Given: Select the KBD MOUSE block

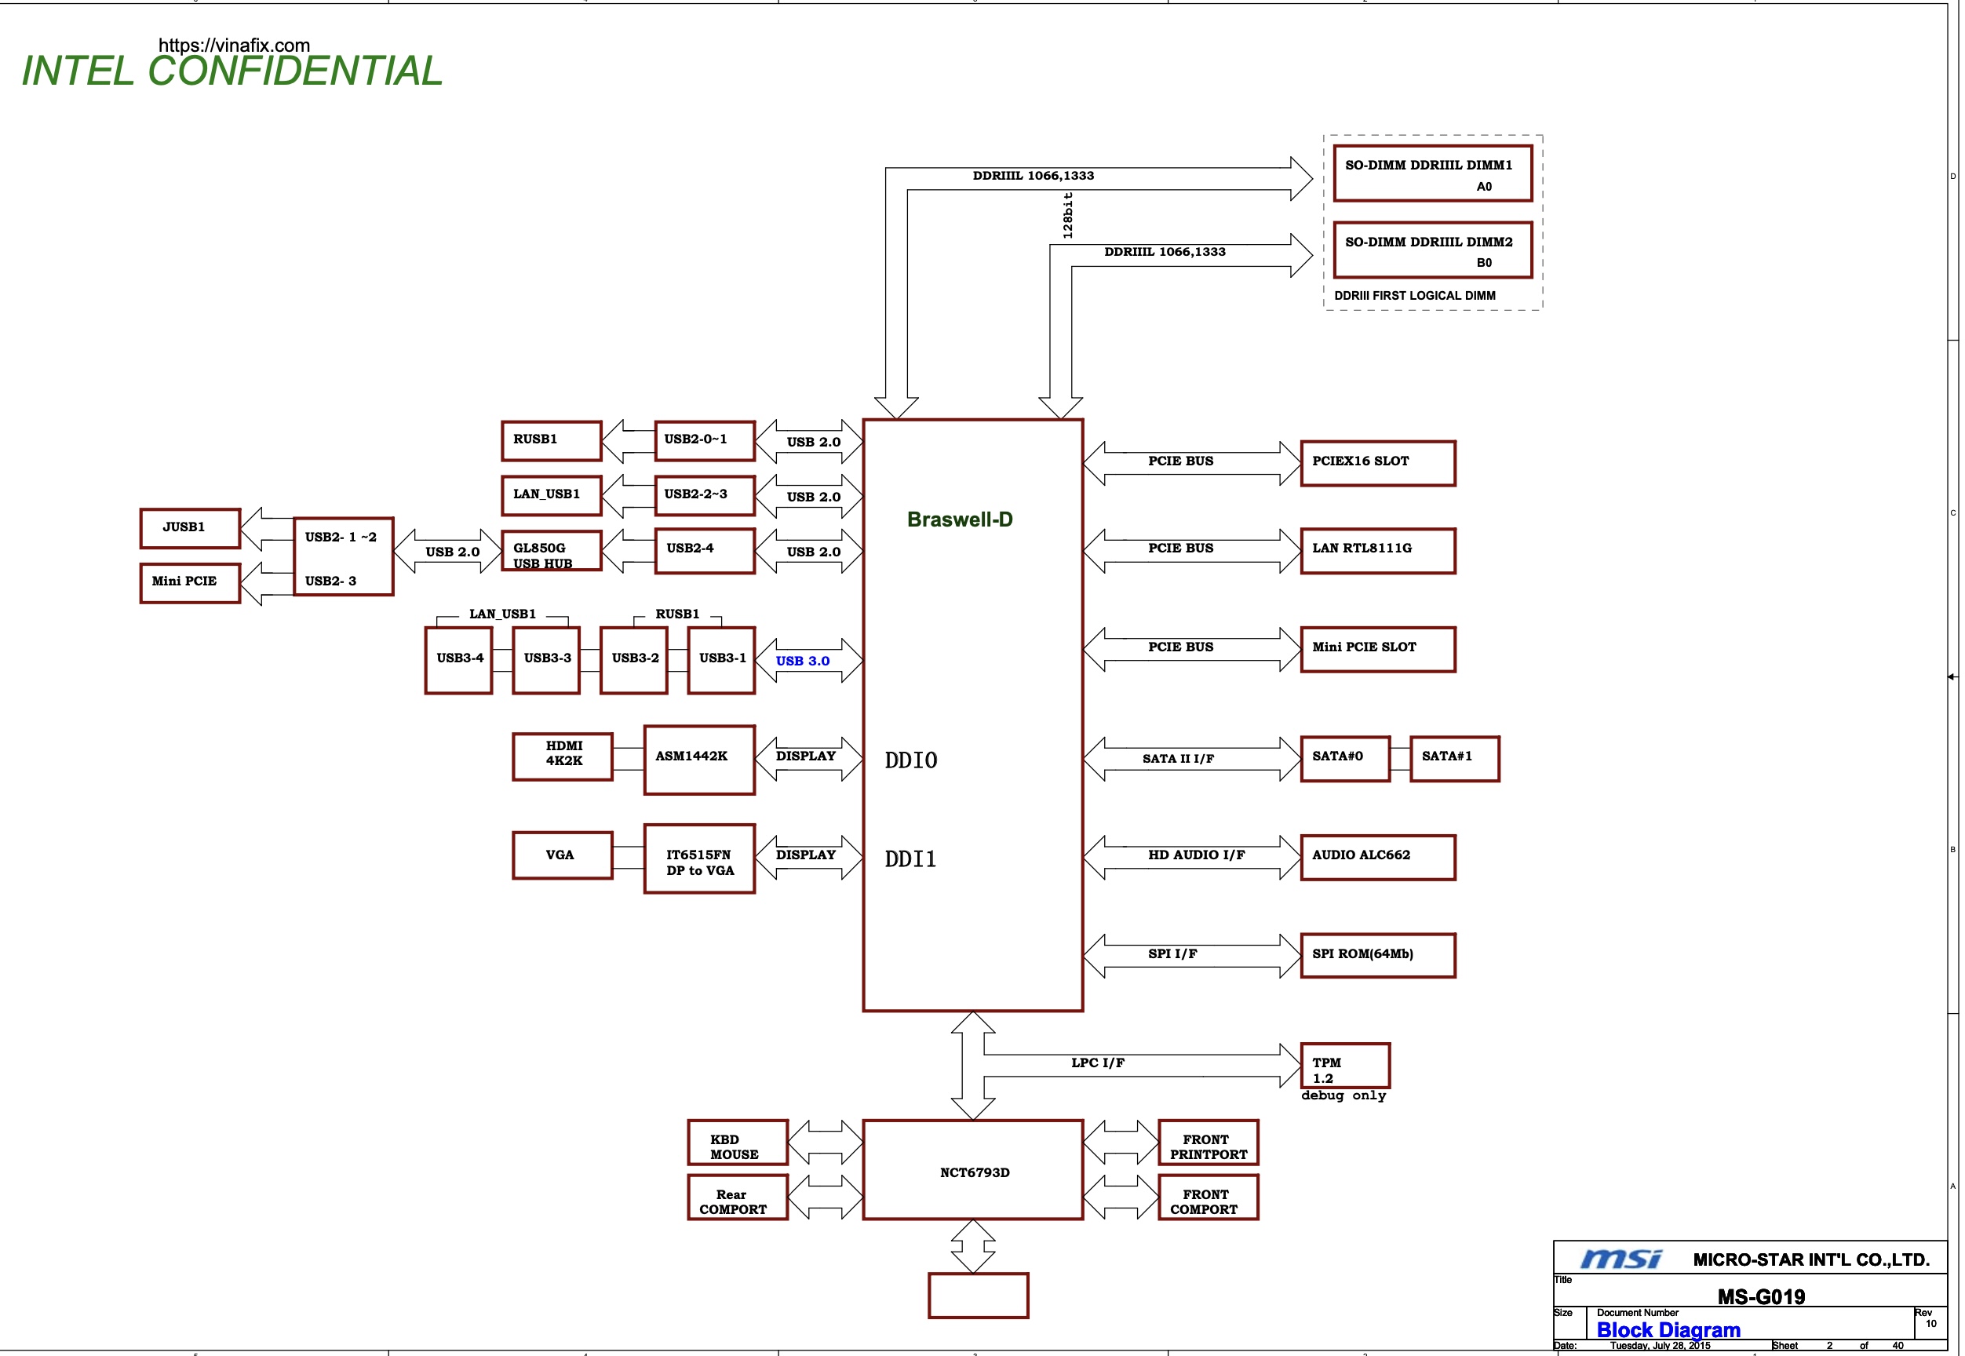Looking at the screenshot, I should coord(738,1143).
